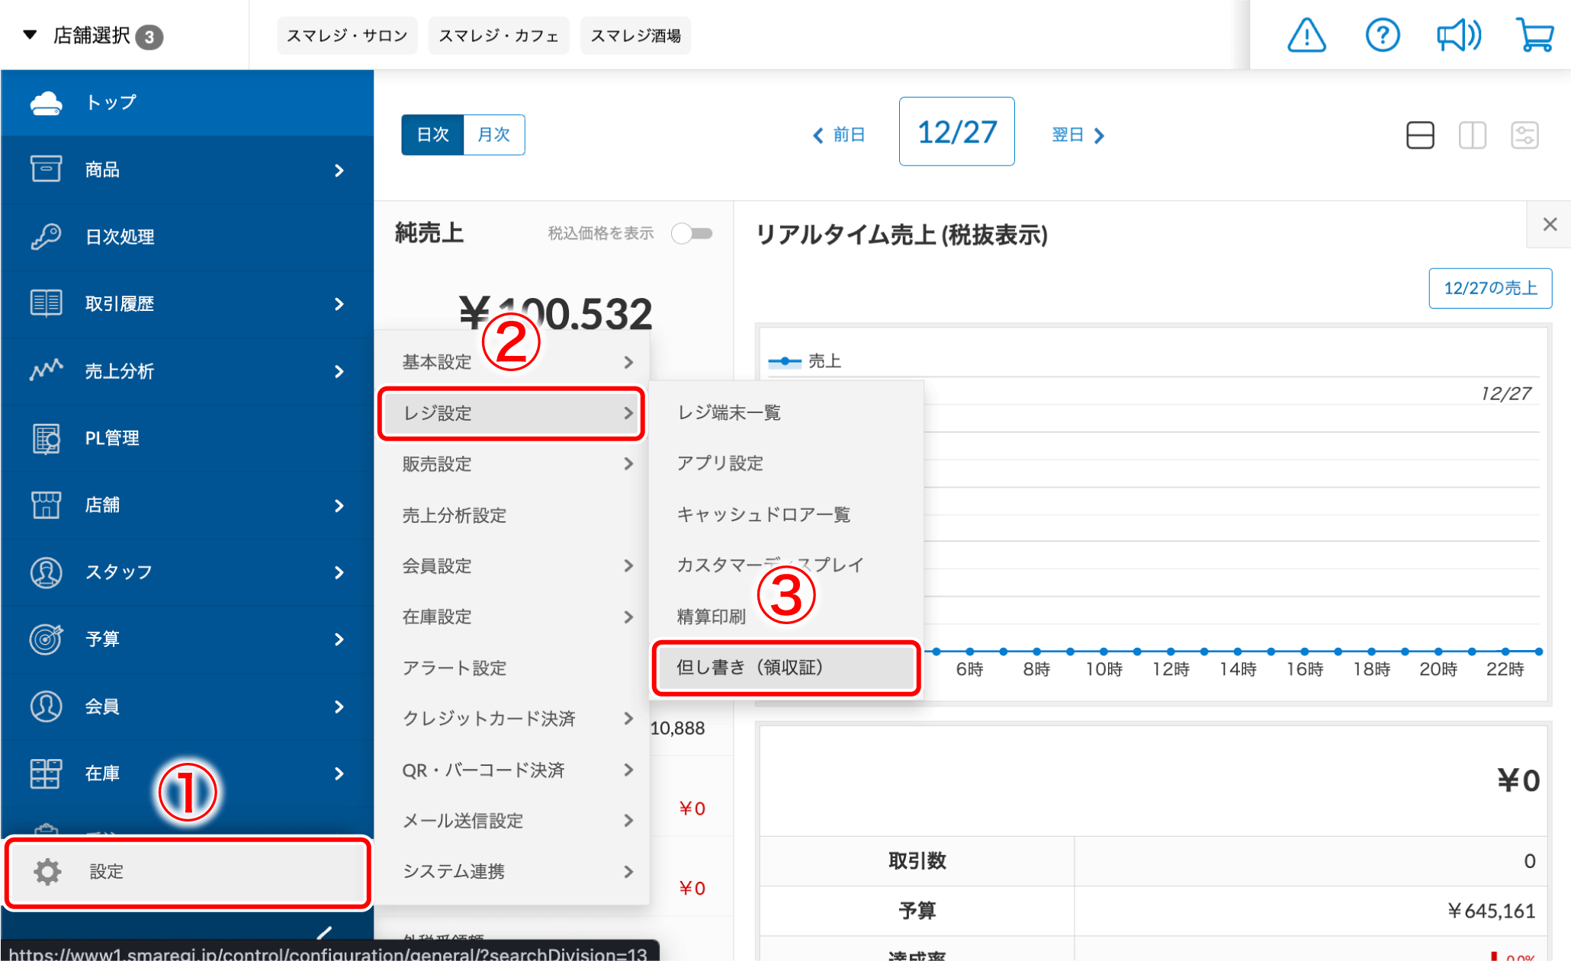Close the リアルタイム売上 panel
Screen dimensions: 1571x961
[1550, 225]
